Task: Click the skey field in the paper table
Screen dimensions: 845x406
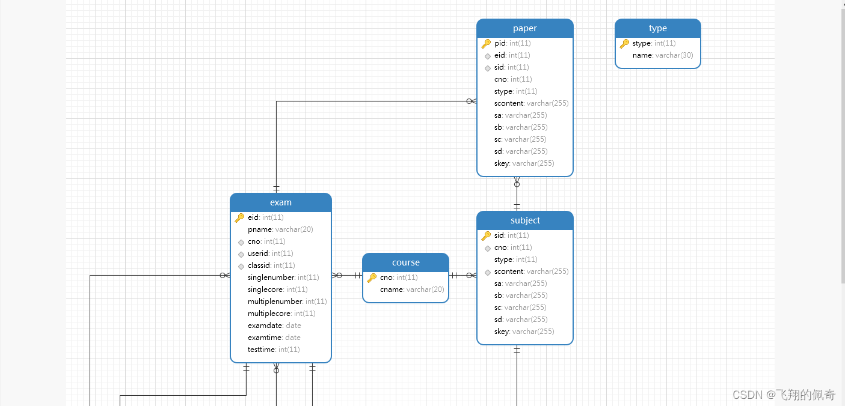Action: (x=525, y=163)
